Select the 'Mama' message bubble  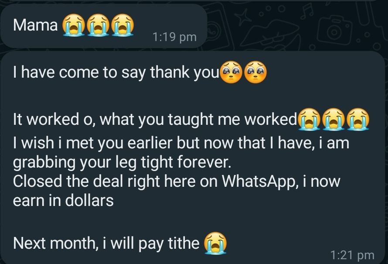[x=104, y=26]
